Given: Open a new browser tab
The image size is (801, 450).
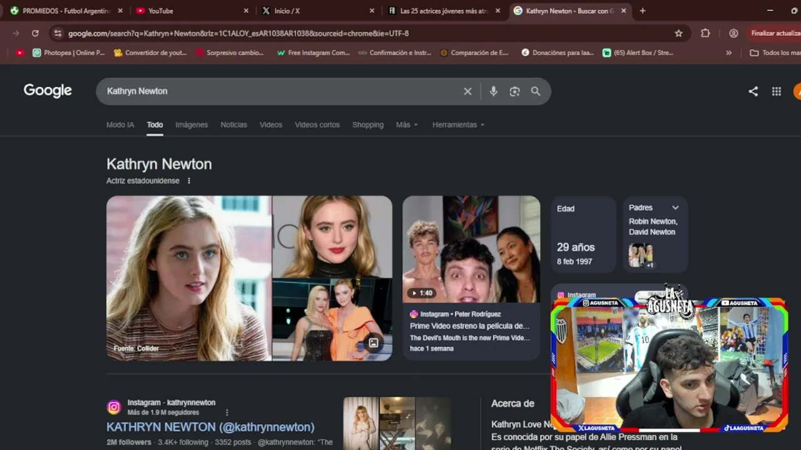Looking at the screenshot, I should point(643,11).
